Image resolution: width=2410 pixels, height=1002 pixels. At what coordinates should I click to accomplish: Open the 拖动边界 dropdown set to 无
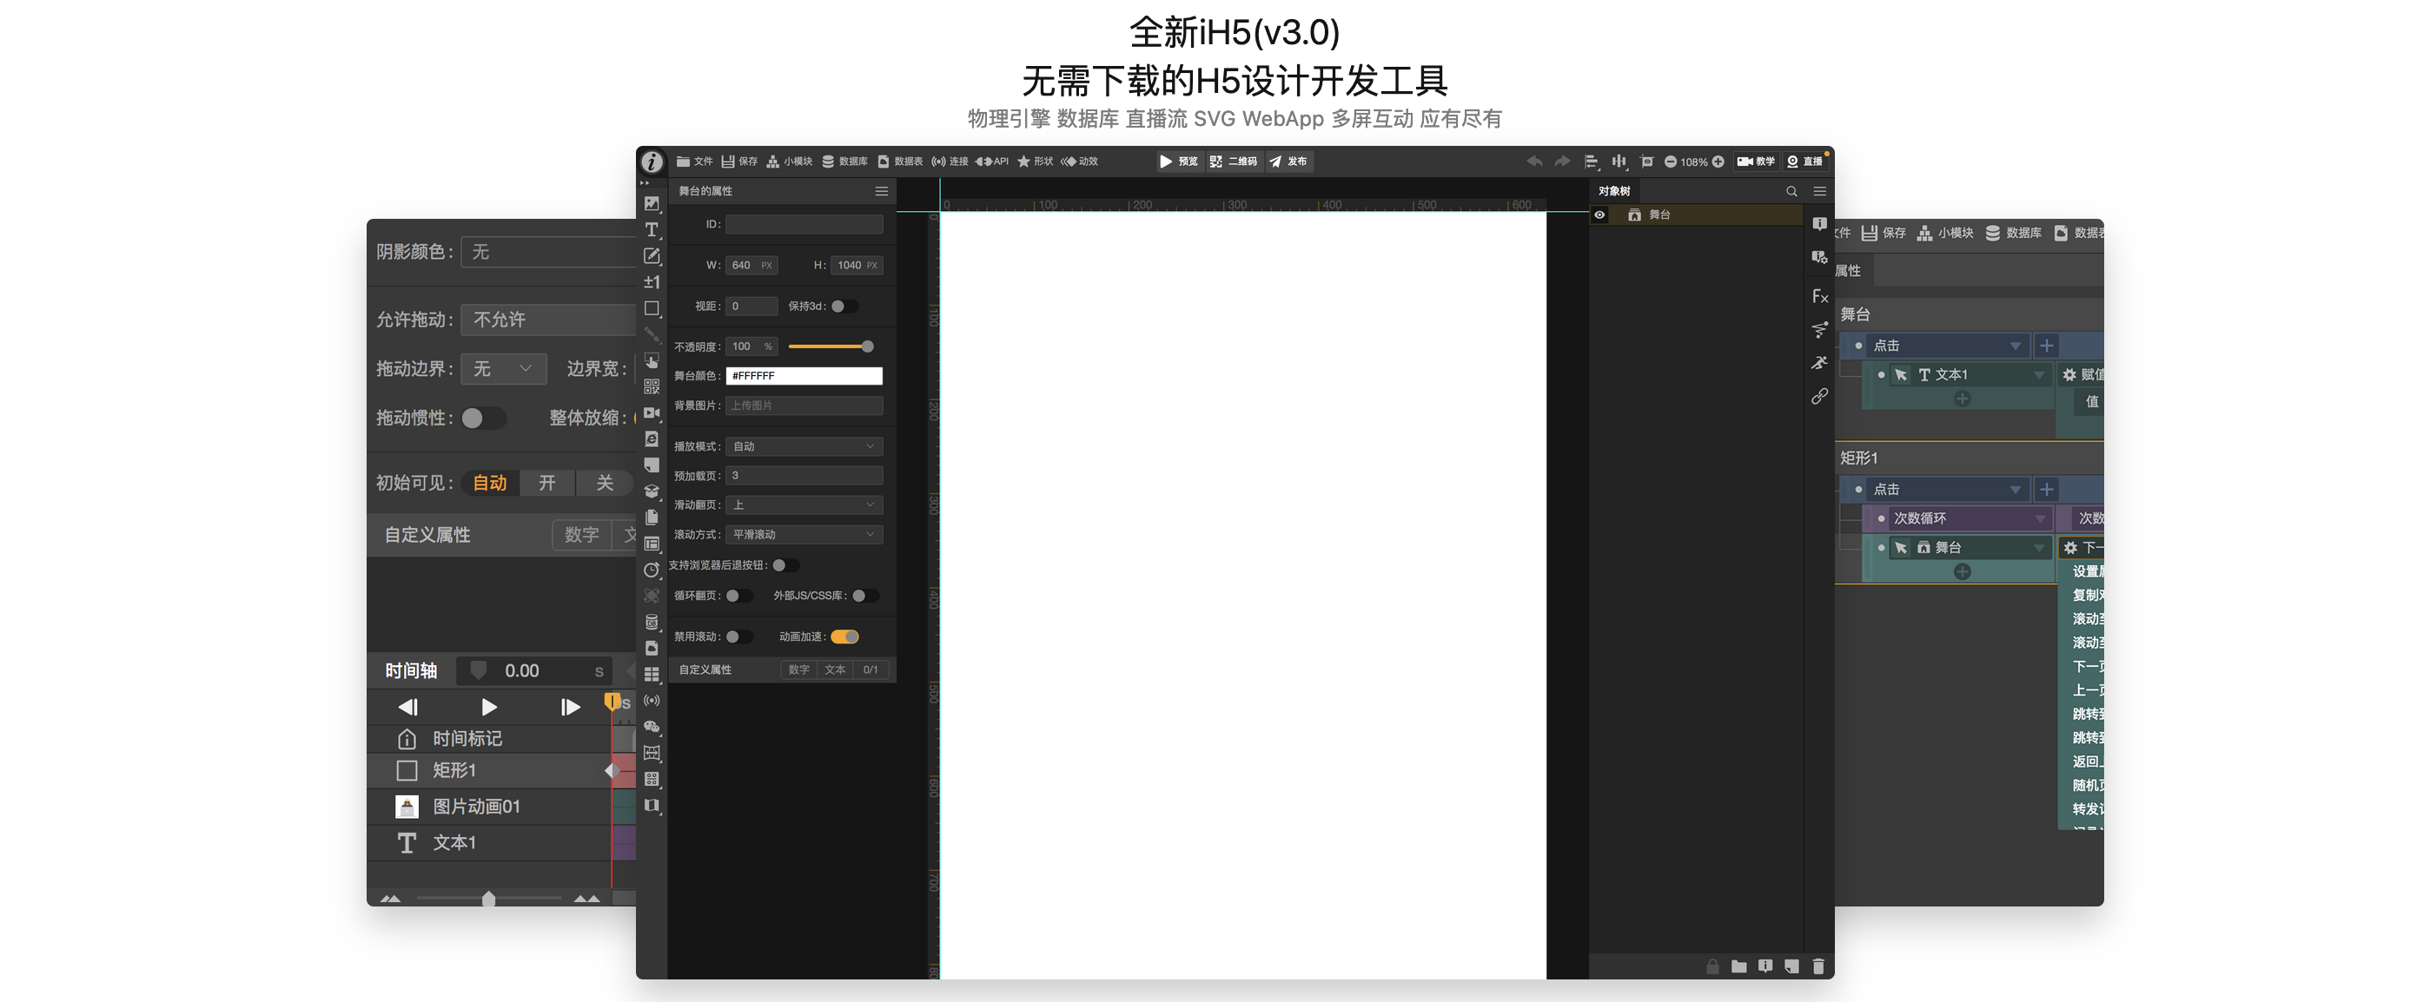pyautogui.click(x=503, y=368)
